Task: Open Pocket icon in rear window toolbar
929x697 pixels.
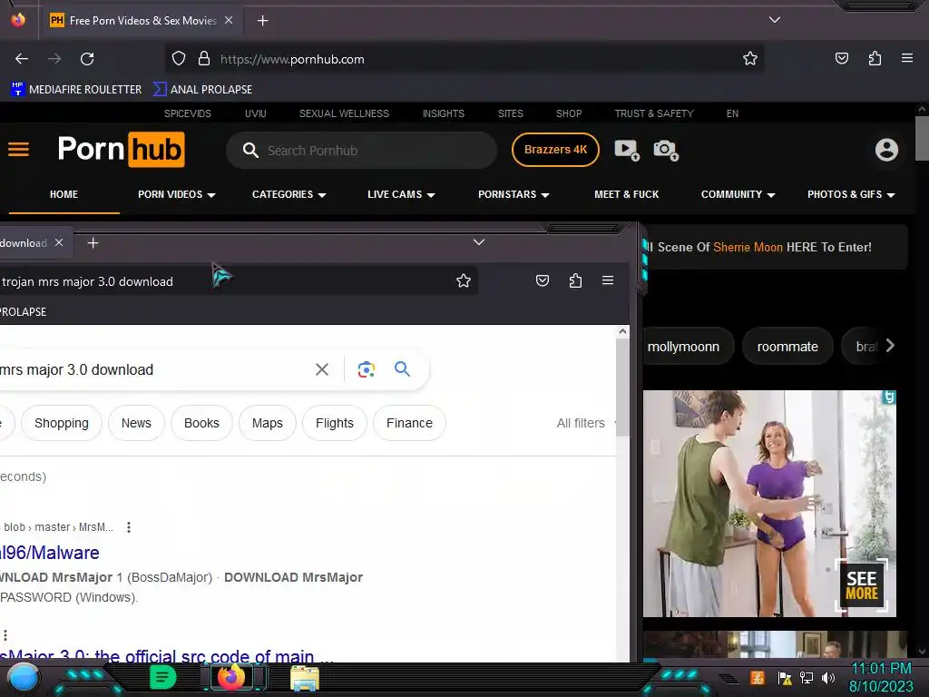Action: pos(841,58)
